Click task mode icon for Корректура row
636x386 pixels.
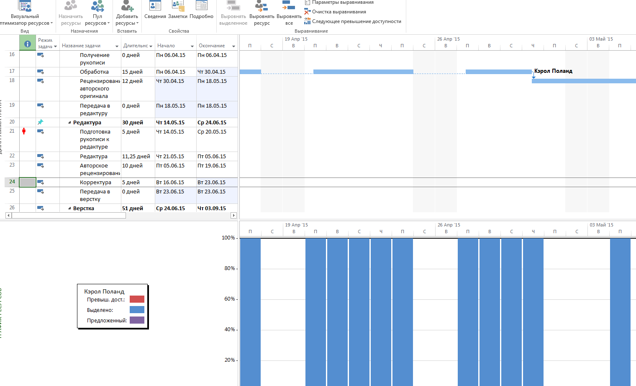41,183
